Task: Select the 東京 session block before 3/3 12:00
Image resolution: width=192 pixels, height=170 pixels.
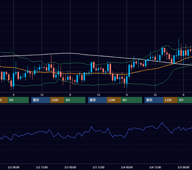Action: click(x=97, y=100)
